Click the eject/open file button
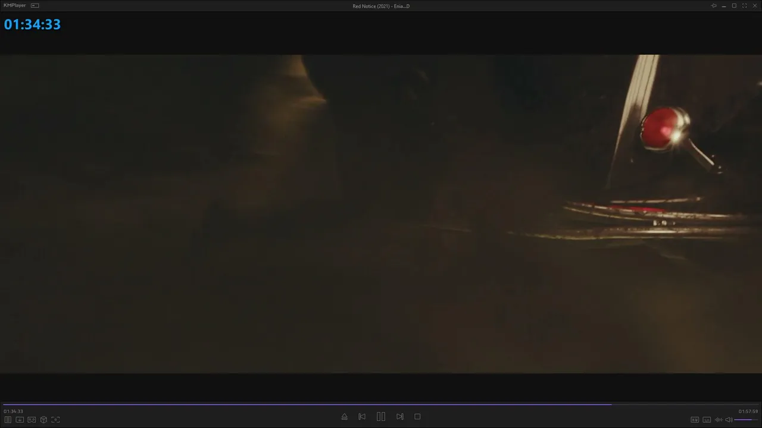The width and height of the screenshot is (762, 428). click(x=344, y=417)
